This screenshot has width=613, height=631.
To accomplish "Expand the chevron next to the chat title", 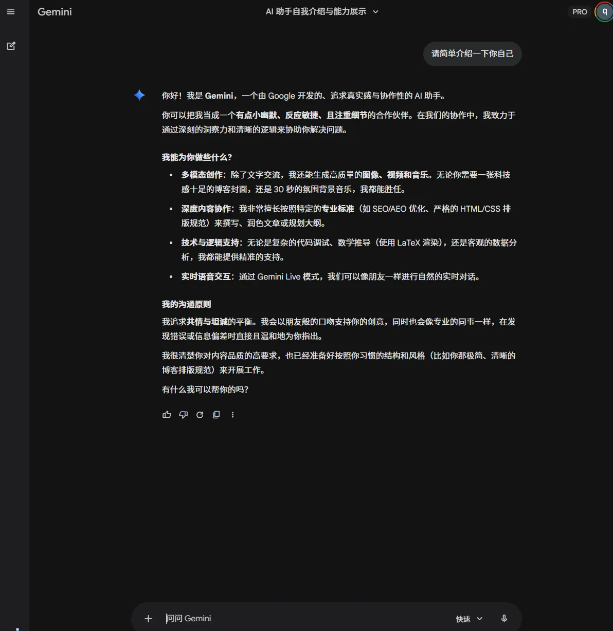I will click(375, 11).
